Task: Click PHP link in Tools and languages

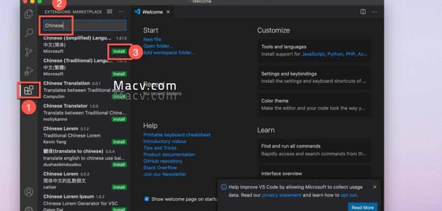Action: coord(350,54)
